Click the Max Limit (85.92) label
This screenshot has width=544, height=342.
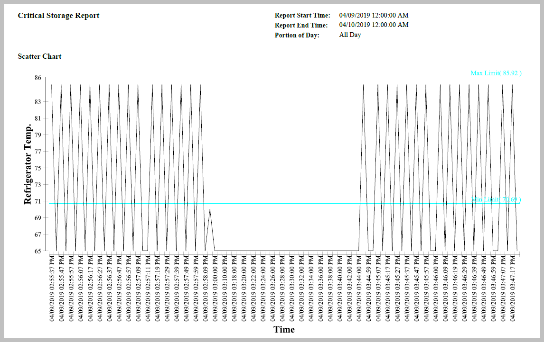pos(496,73)
